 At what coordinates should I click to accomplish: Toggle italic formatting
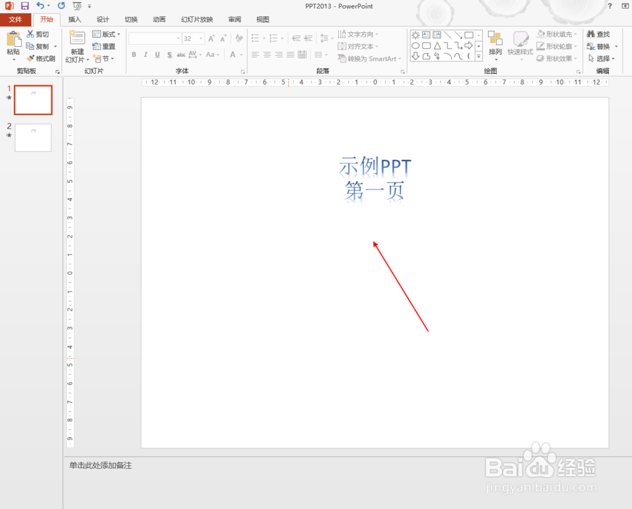[145, 55]
